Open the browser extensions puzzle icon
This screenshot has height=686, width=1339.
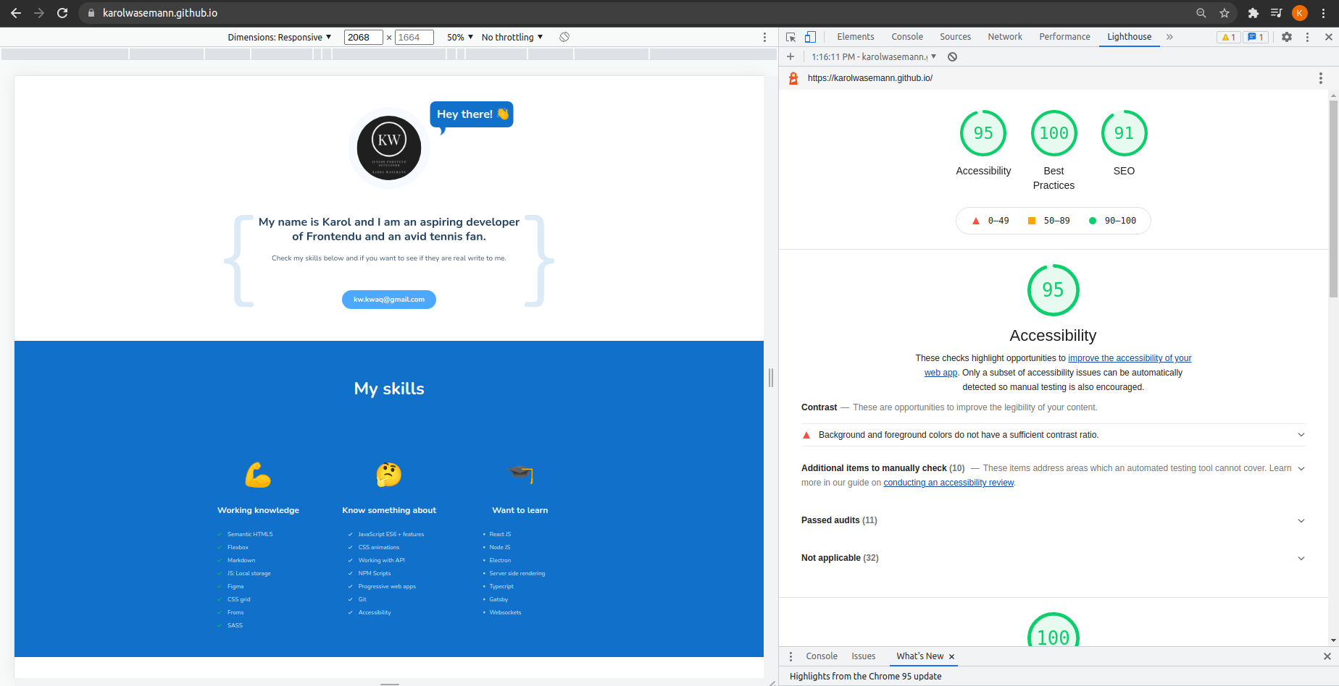coord(1254,13)
